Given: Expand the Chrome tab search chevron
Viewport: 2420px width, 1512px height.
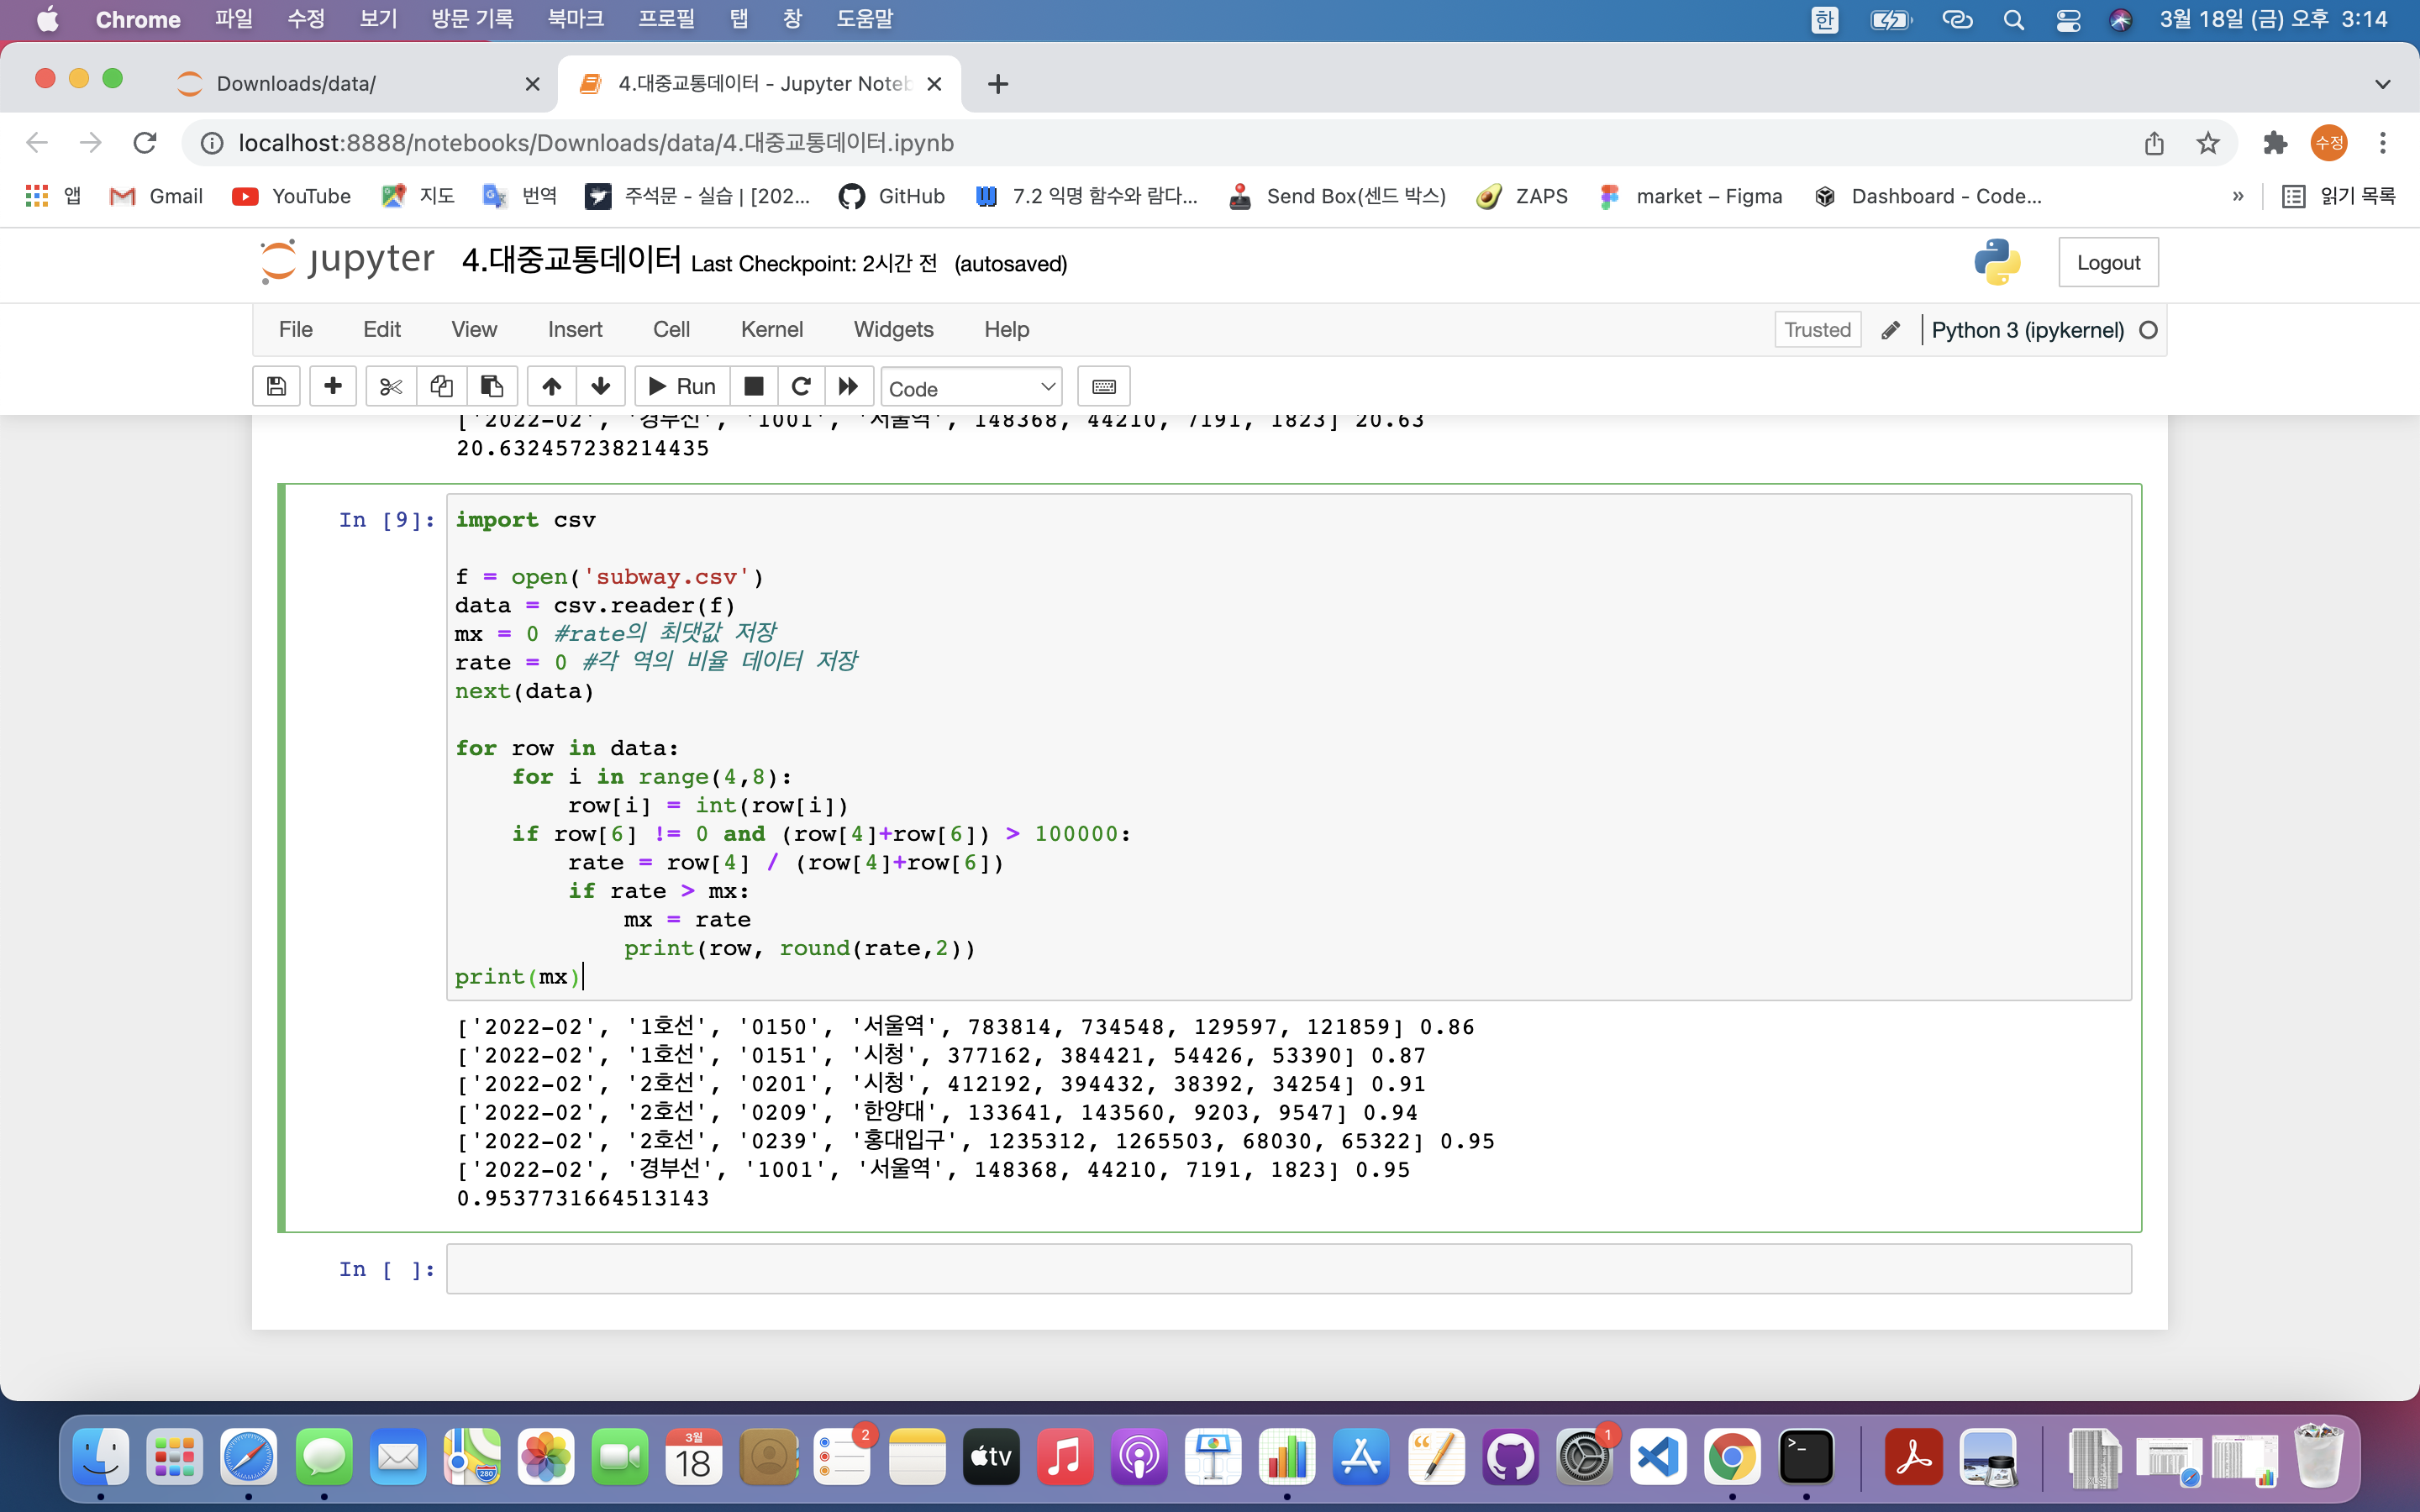Looking at the screenshot, I should pyautogui.click(x=2382, y=84).
